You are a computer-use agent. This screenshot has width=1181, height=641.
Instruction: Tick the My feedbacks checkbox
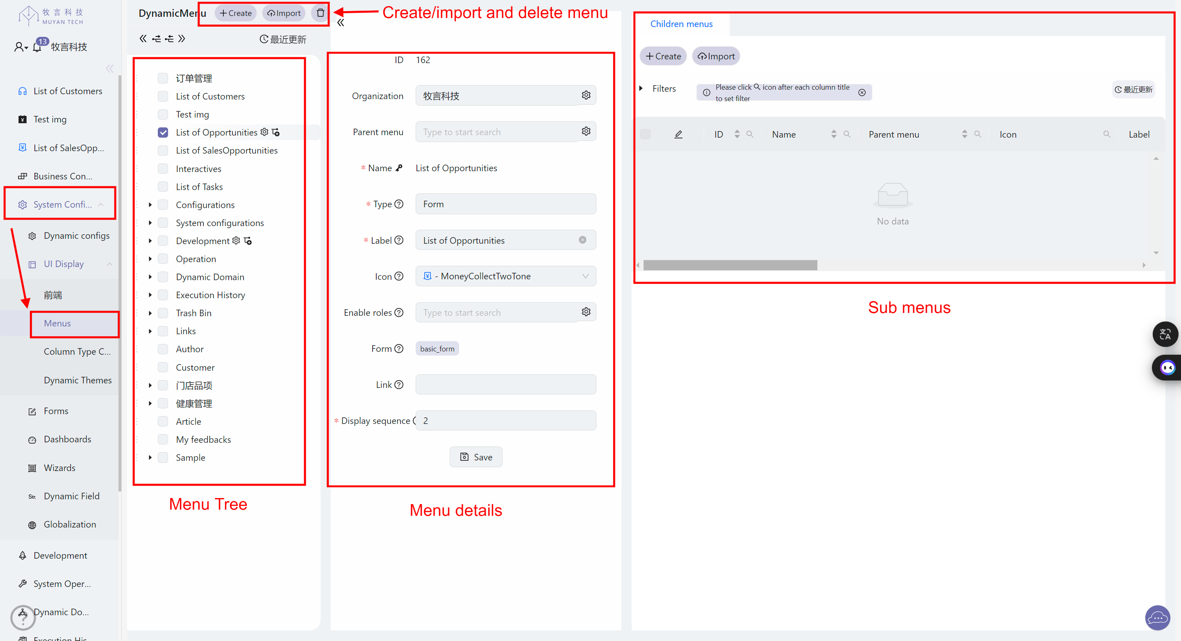163,439
